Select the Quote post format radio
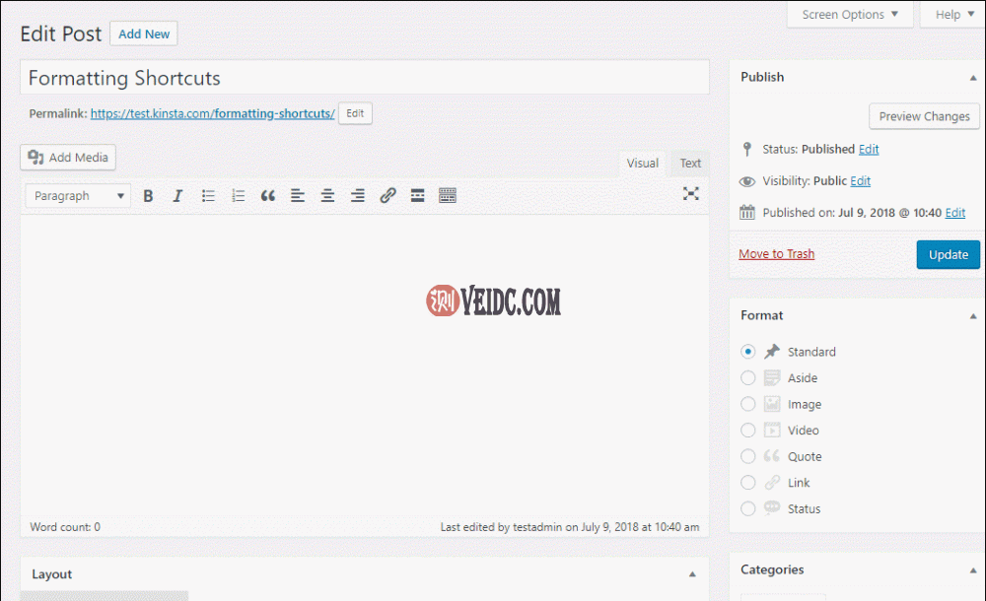Screen dimensions: 986x601 coord(747,456)
